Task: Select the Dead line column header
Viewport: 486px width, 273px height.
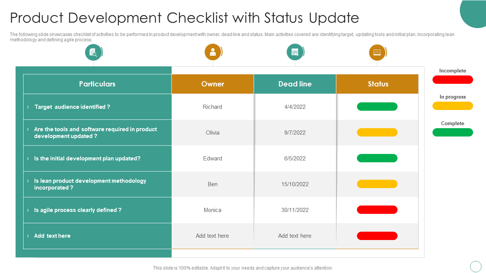Action: point(295,84)
